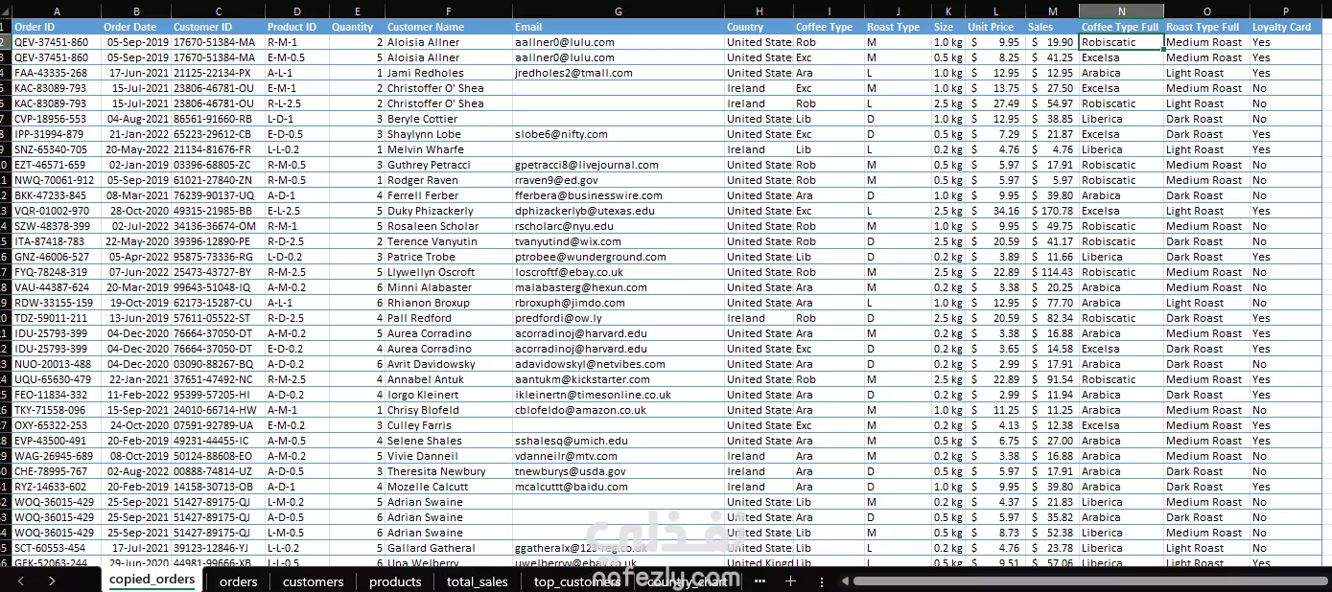Select the email jredholes2@tmall.com
1332x592 pixels.
pos(618,73)
